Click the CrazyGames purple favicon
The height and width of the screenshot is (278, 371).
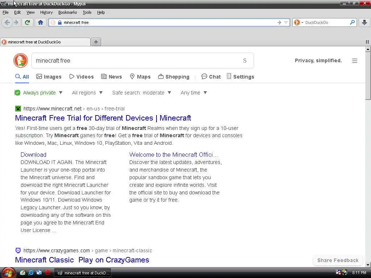tap(18, 250)
